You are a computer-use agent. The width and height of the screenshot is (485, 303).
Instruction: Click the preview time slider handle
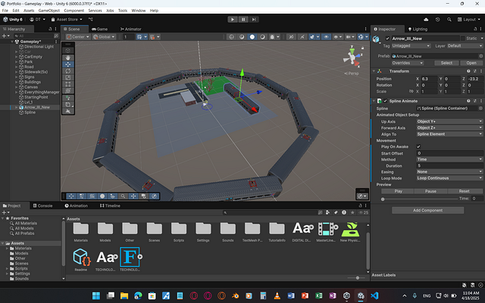383,199
